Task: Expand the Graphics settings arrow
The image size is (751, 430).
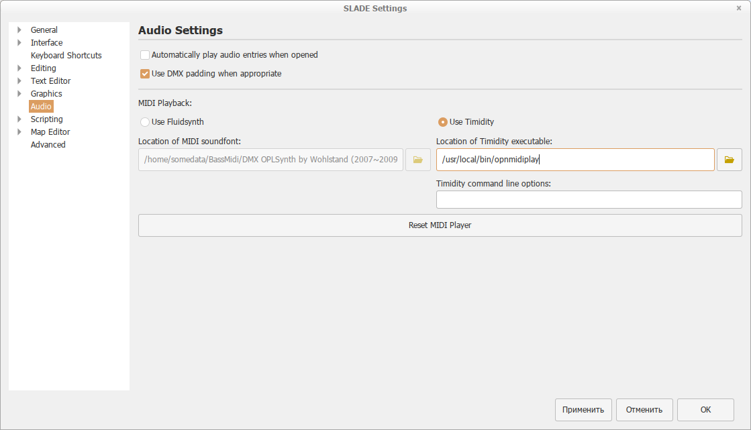Action: (19, 94)
